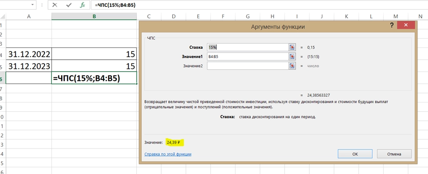Click the Значение2 input field
This screenshot has width=428, height=174.
click(x=248, y=66)
